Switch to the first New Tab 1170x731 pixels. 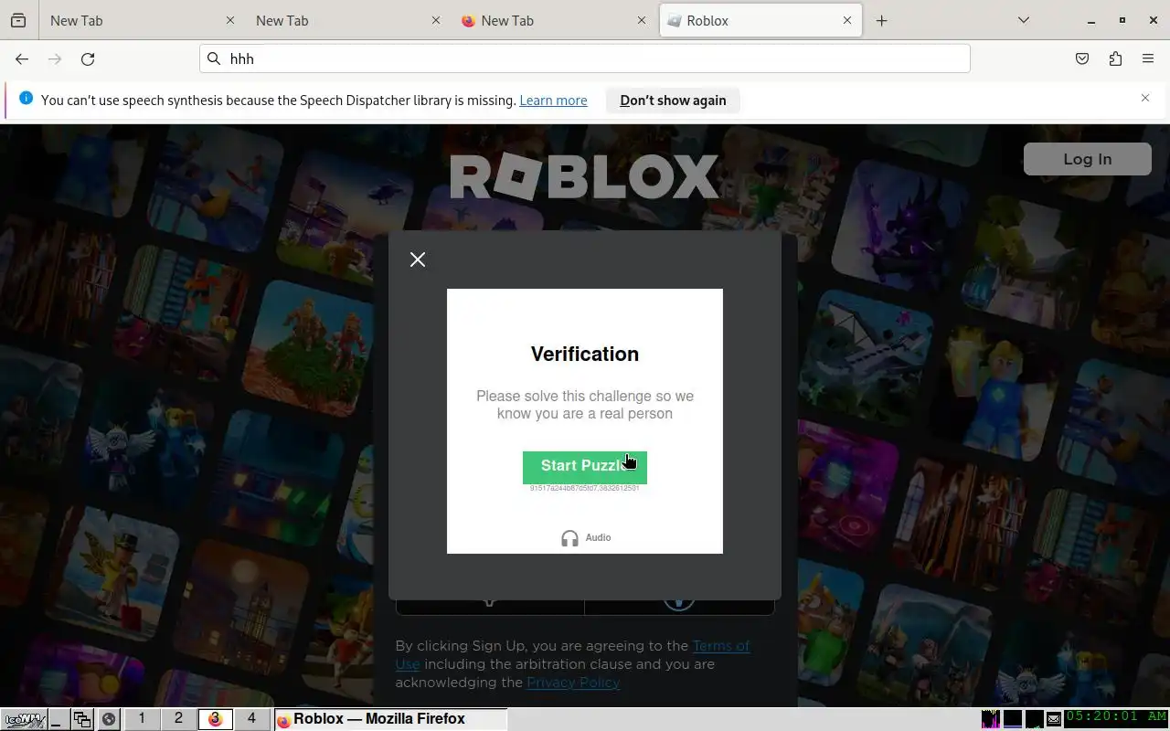coord(142,20)
